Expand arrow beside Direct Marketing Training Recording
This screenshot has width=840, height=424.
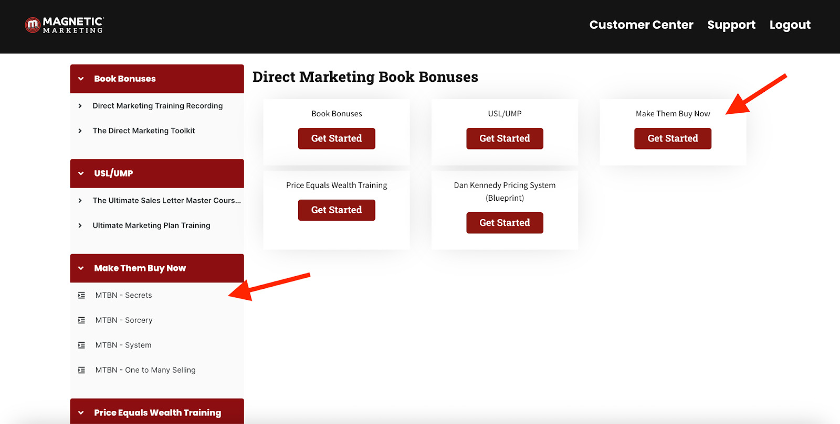click(x=80, y=106)
